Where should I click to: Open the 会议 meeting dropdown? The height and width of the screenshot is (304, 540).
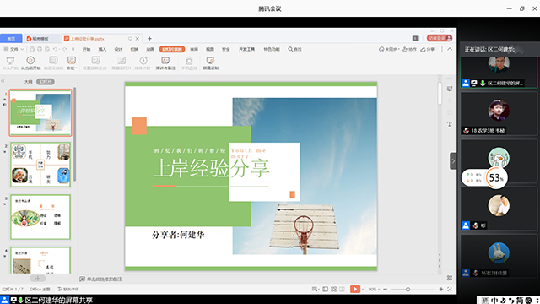pyautogui.click(x=72, y=63)
